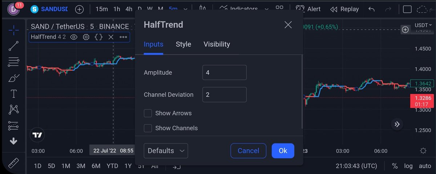Screen dimensions: 436x174
Task: Undo the last chart action
Action: tap(371, 9)
